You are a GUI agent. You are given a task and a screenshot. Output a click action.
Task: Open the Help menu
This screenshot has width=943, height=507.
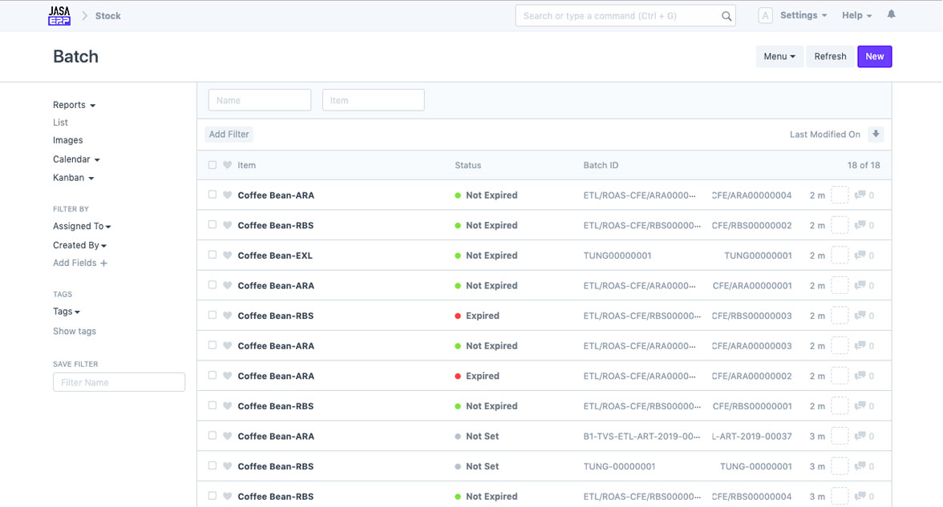856,15
